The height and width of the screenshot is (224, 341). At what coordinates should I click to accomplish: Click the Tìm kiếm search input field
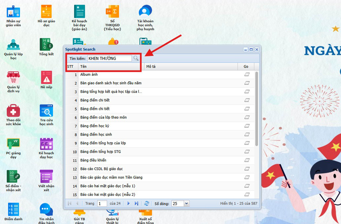[110, 58]
